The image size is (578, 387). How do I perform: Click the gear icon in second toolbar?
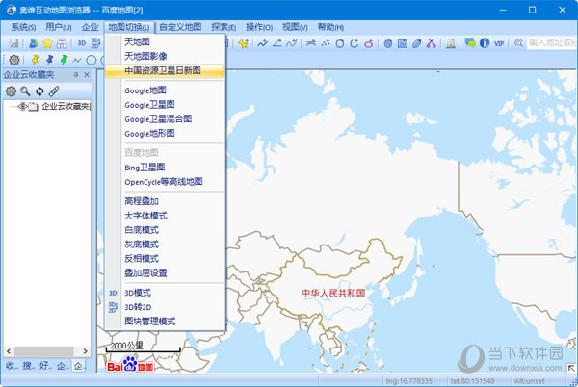click(x=14, y=60)
